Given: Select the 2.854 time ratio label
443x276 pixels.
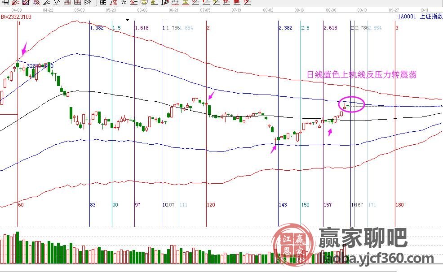Looking at the screenshot, I should 375,28.
